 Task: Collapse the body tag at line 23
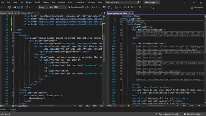(x=13, y=33)
